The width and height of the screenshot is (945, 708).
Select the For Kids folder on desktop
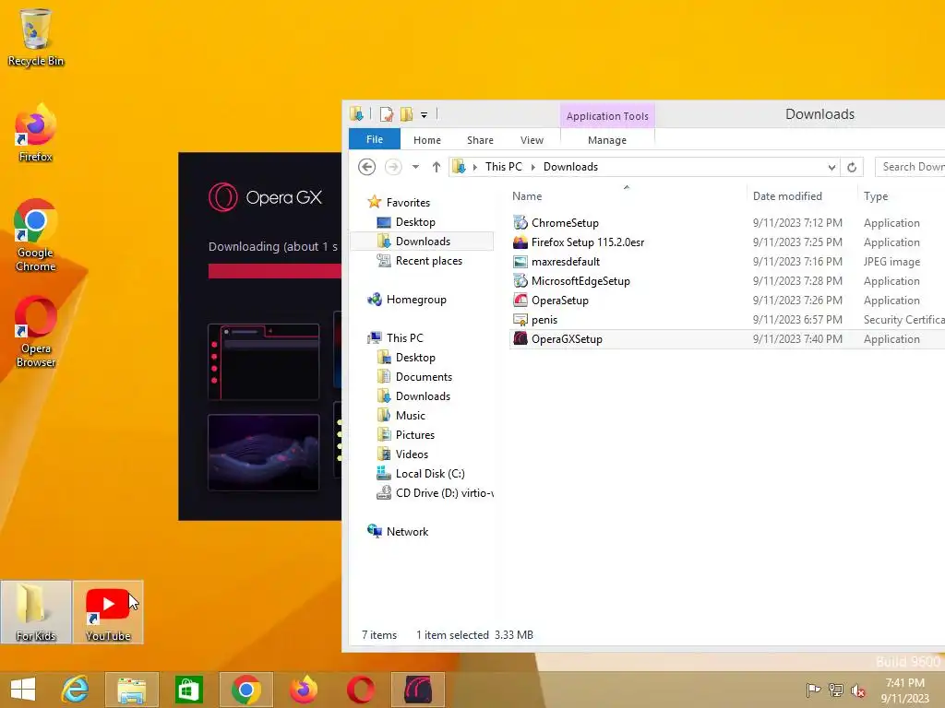tap(36, 612)
